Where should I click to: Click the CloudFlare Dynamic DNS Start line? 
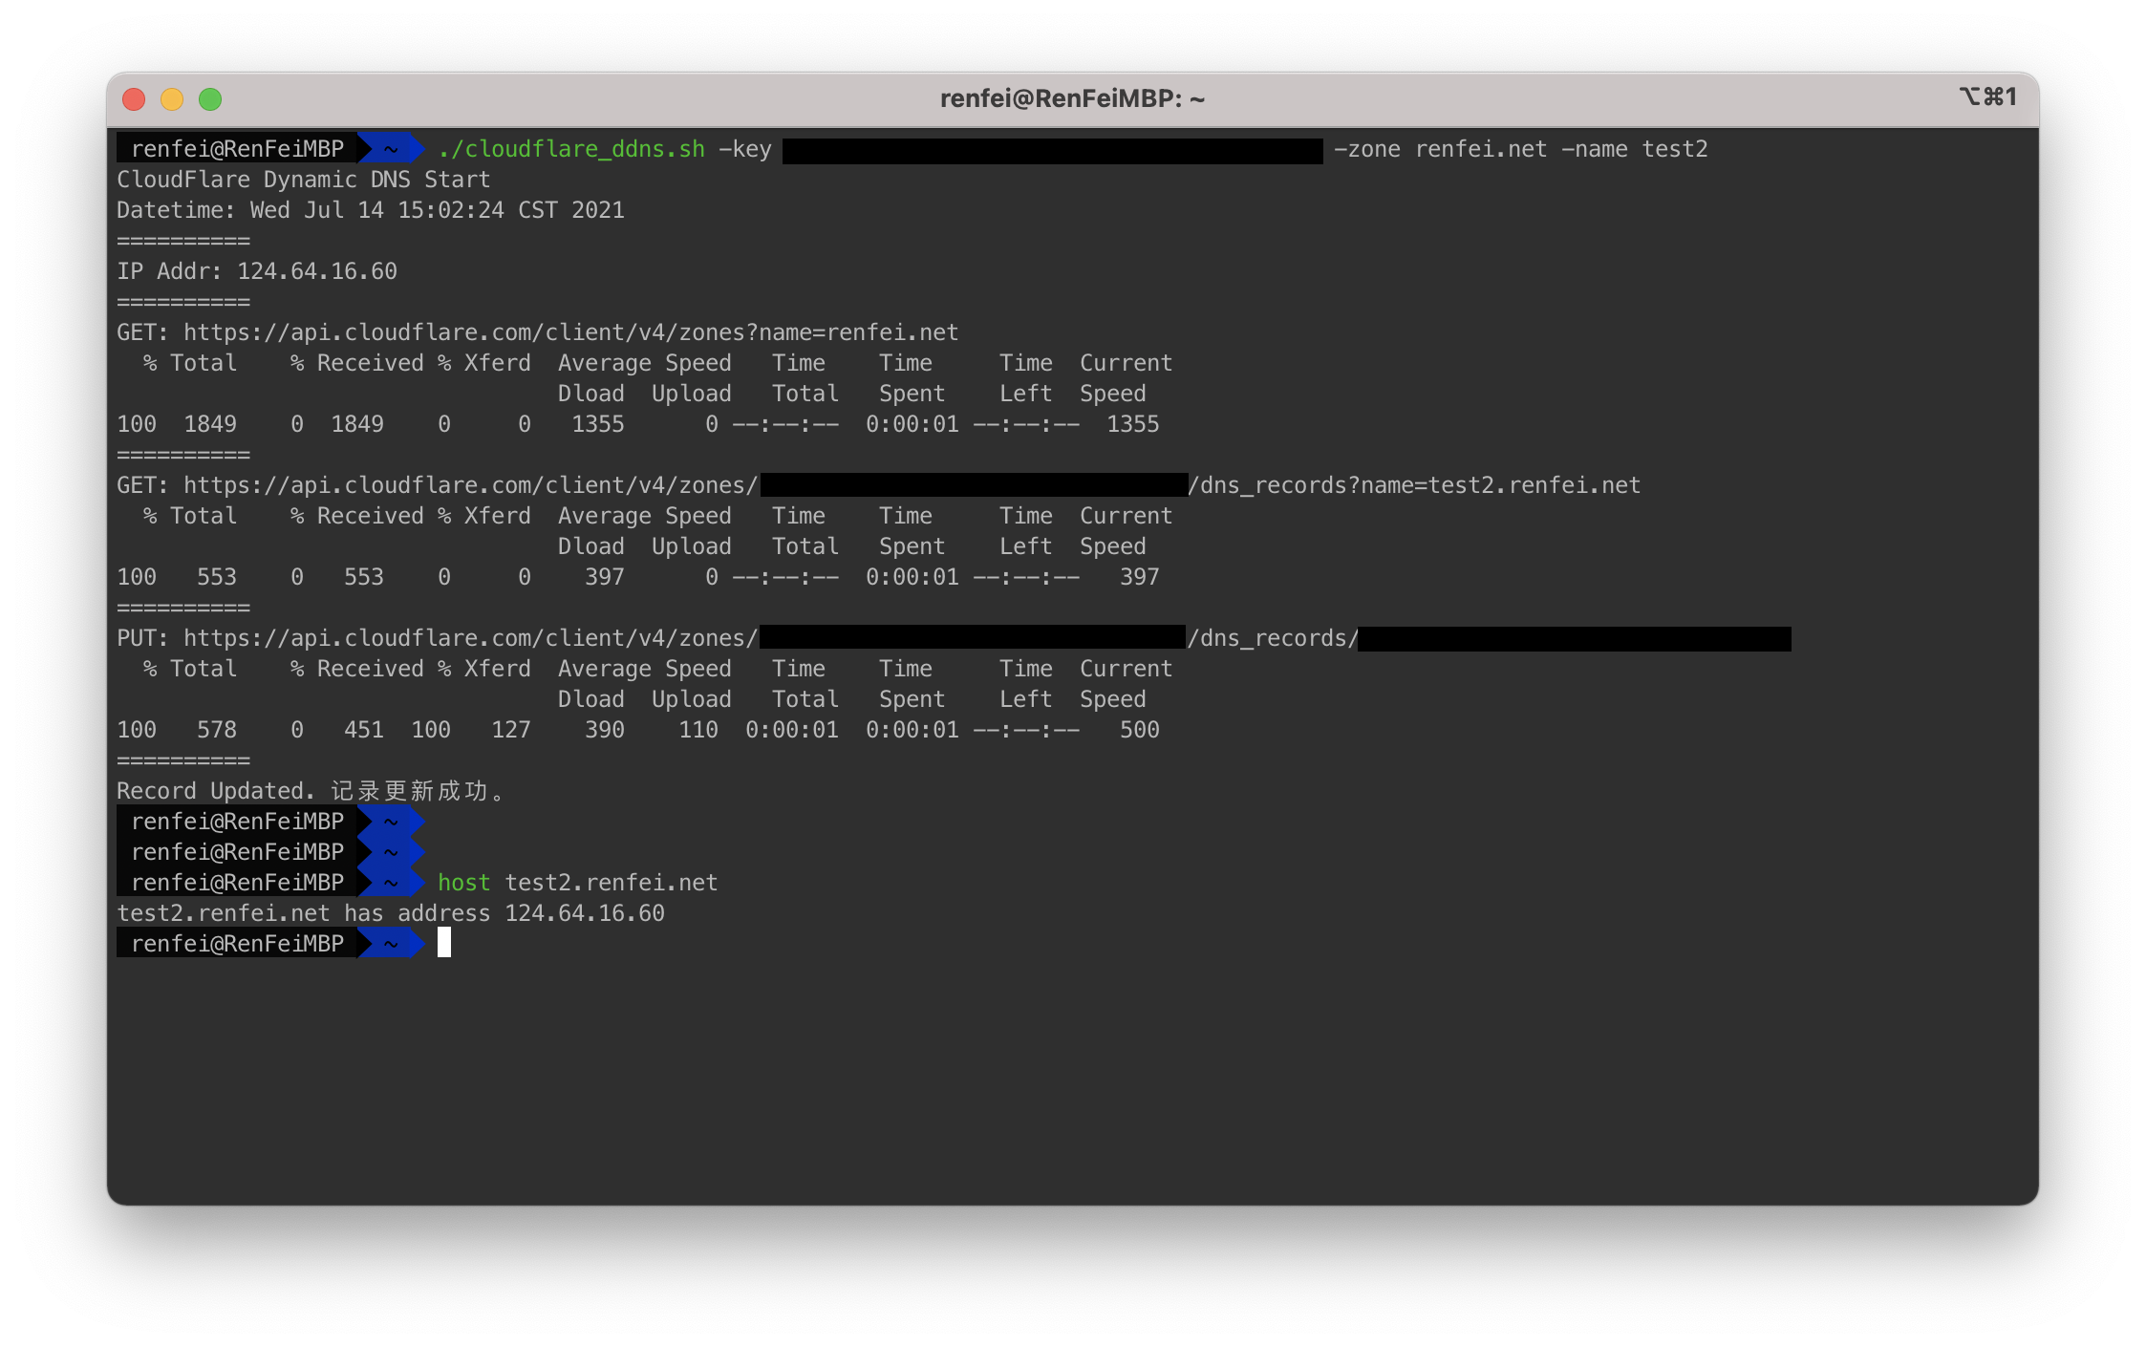click(303, 180)
